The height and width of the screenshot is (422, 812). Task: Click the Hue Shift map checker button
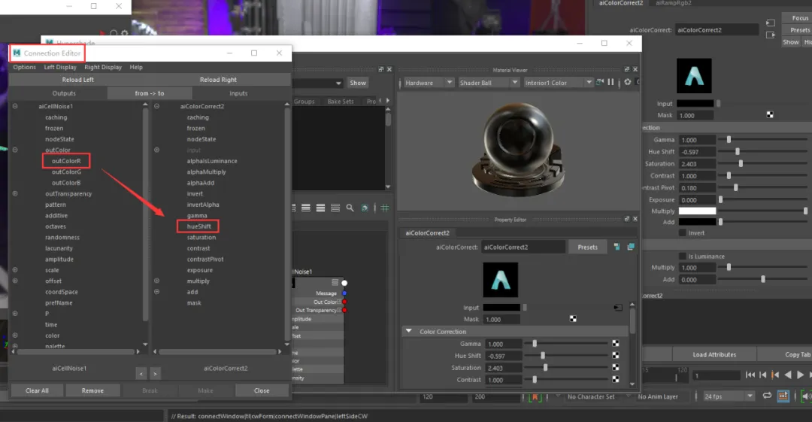(x=615, y=356)
